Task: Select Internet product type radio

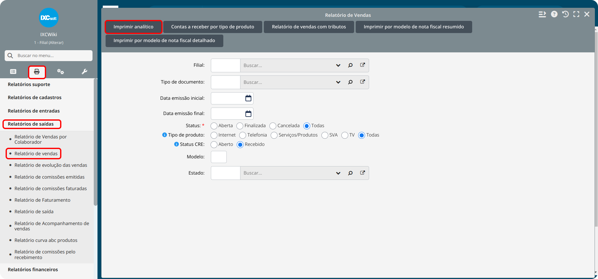Action: click(x=214, y=135)
